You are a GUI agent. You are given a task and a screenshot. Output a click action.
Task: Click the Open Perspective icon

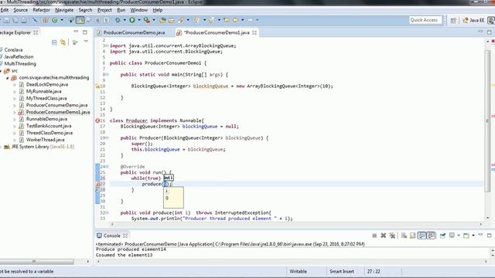[453, 20]
